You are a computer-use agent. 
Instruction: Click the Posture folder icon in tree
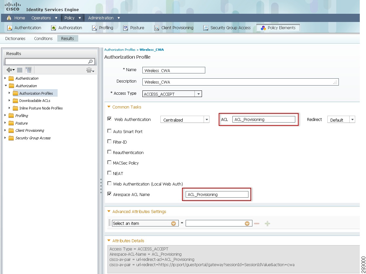[x=11, y=123]
